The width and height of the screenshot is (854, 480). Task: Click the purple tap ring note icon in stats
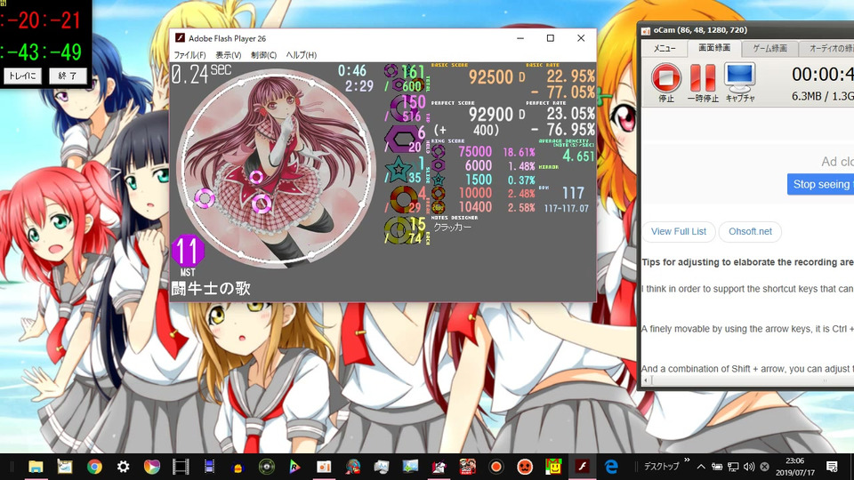pos(402,108)
